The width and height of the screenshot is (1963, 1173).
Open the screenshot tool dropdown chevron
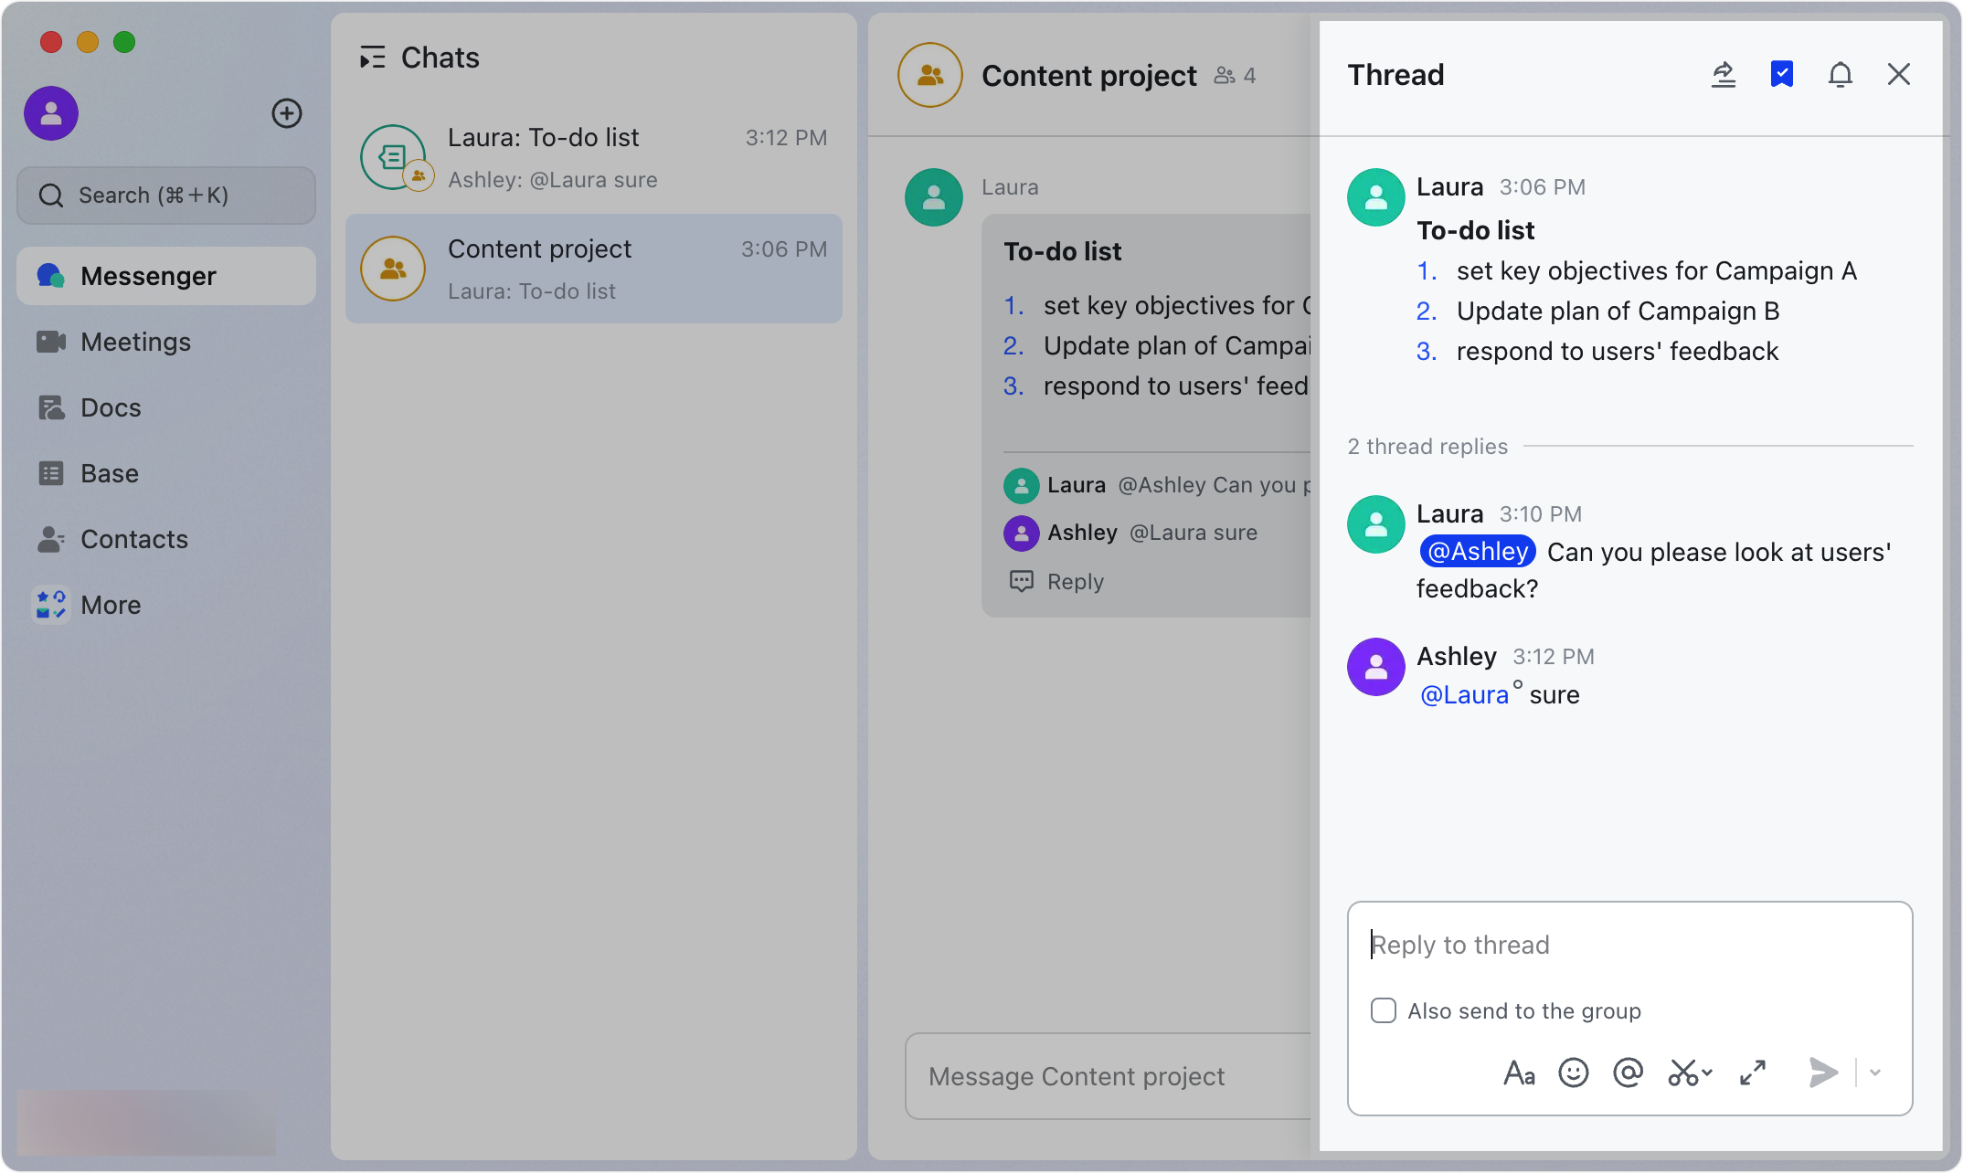pyautogui.click(x=1705, y=1073)
